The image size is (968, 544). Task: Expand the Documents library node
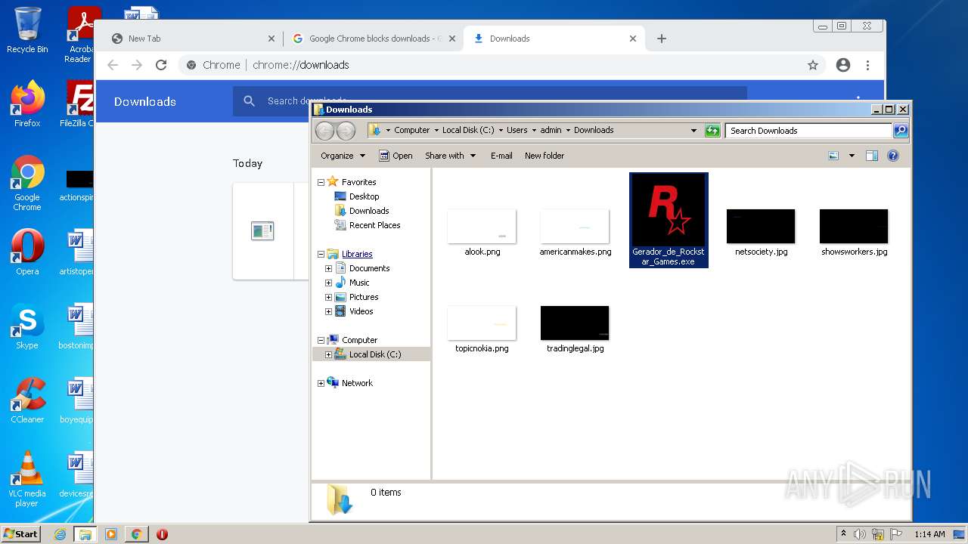328,268
